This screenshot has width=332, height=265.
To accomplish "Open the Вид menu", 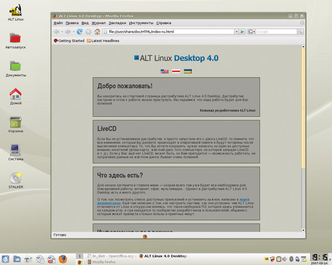I will tap(85, 23).
